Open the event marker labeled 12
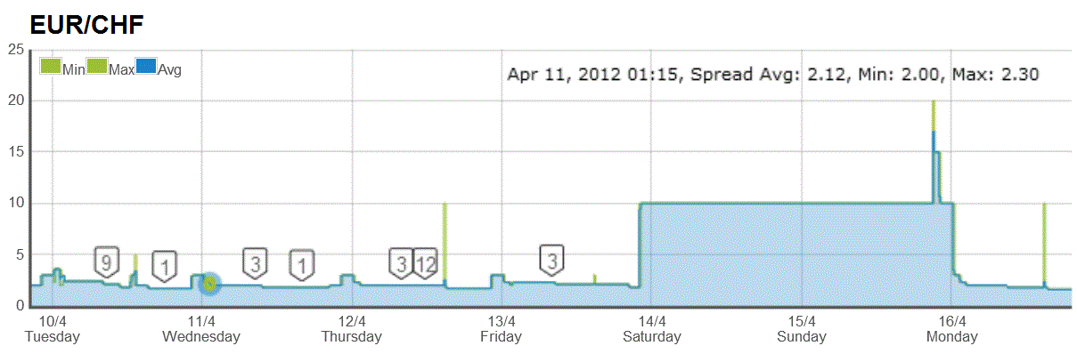This screenshot has width=1077, height=354. coord(426,263)
